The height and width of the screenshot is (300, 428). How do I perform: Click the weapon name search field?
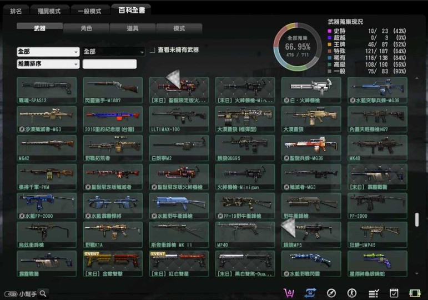109,64
